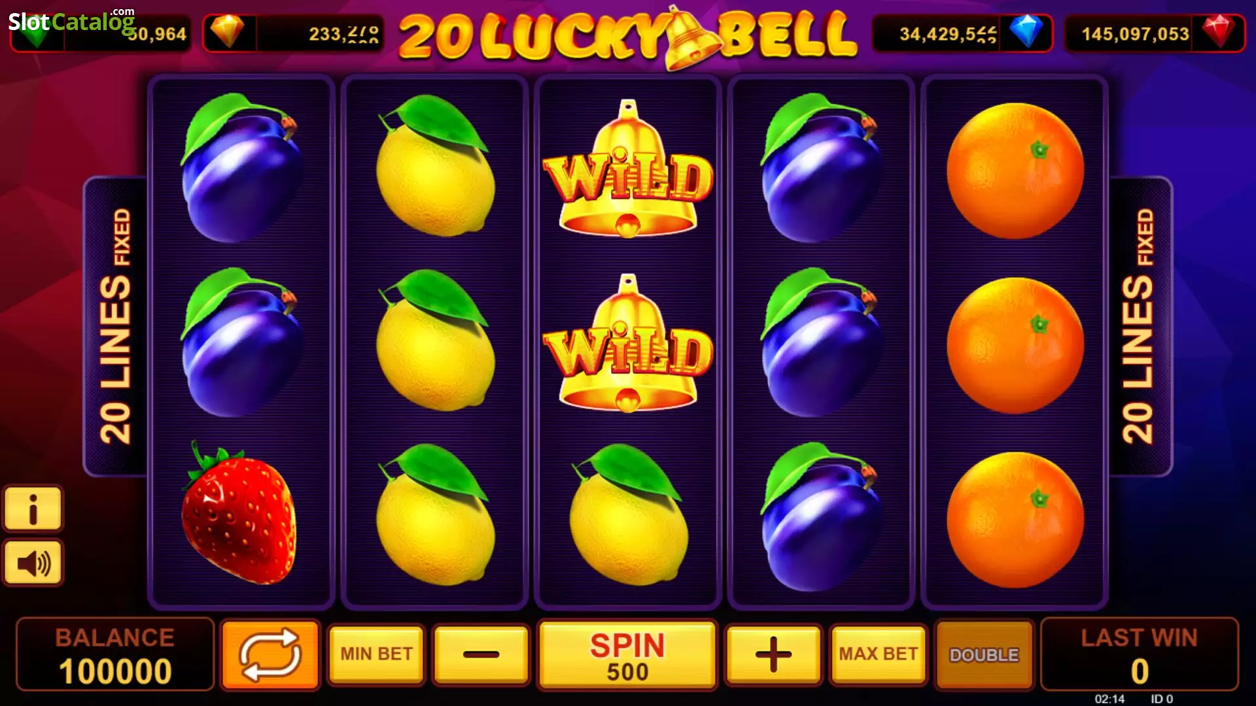Image resolution: width=1256 pixels, height=706 pixels.
Task: Click the MIN BET button
Action: (376, 654)
